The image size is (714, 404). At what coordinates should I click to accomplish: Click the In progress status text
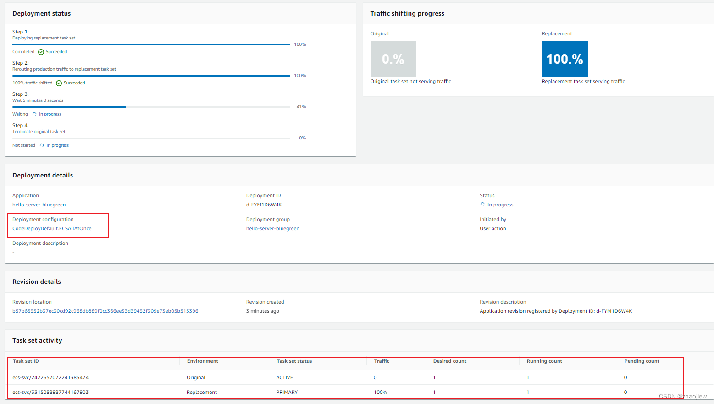(500, 205)
